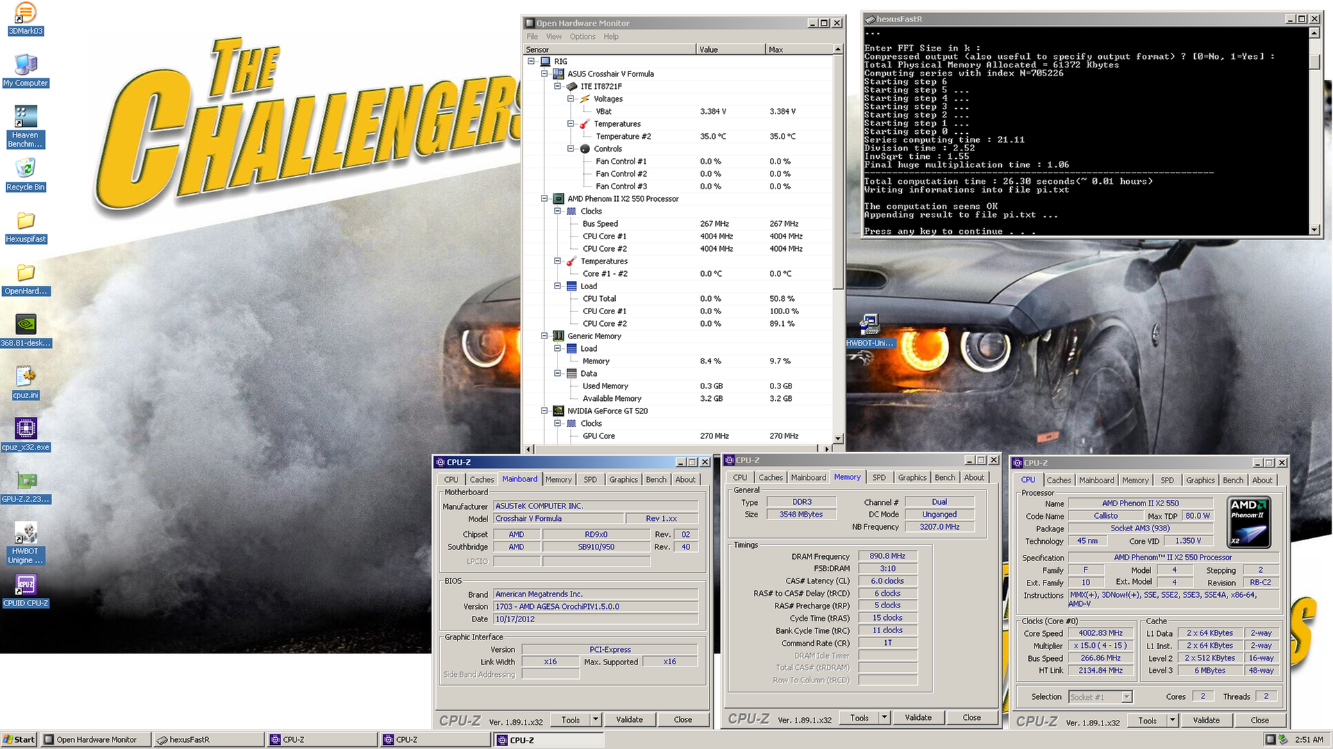Select the ASUS Crosshair V Formula mainboard icon
Screen dimensions: 1333x749
point(559,74)
